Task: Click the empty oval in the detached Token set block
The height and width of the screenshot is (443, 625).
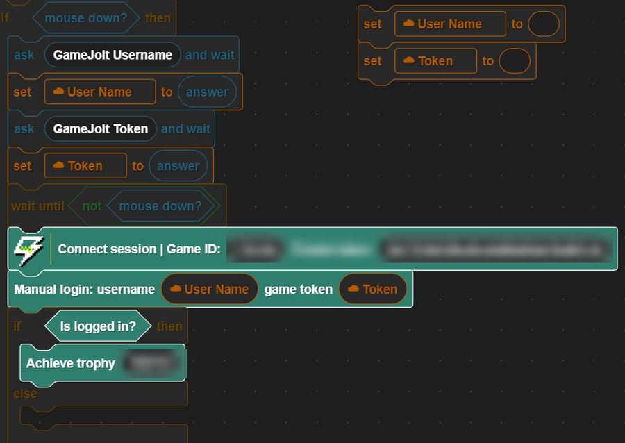Action: [x=515, y=61]
